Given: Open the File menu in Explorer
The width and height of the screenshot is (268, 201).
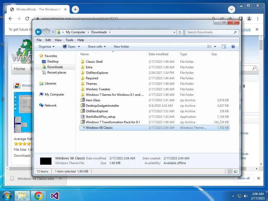Looking at the screenshot, I should (39, 40).
